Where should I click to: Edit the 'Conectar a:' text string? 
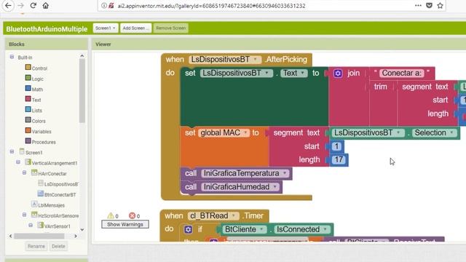click(401, 73)
